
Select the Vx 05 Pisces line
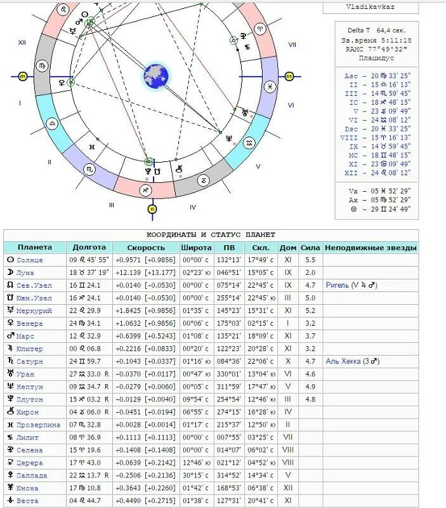click(379, 191)
